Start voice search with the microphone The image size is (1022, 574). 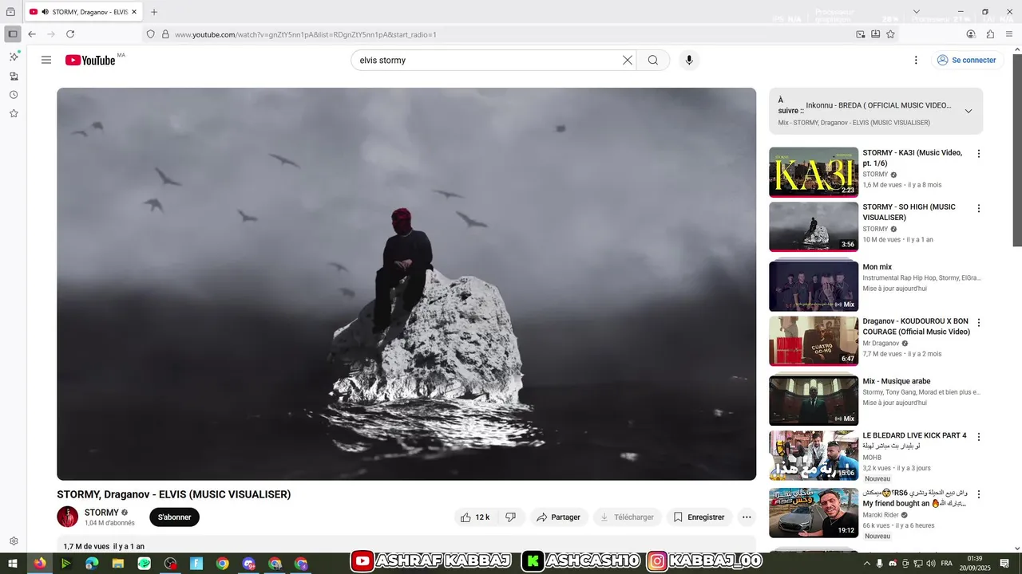pyautogui.click(x=689, y=60)
